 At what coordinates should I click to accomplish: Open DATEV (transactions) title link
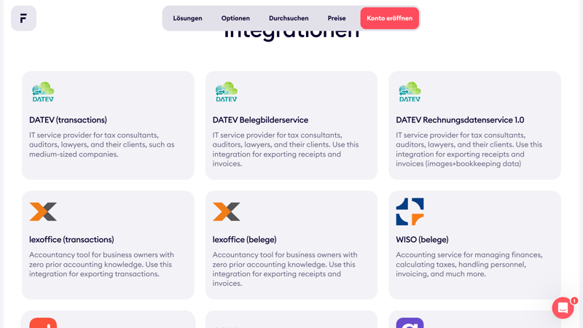point(68,120)
